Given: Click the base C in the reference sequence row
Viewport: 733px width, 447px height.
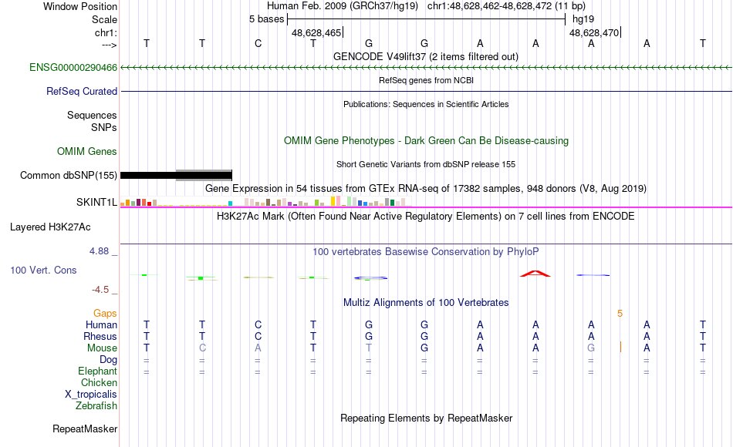Looking at the screenshot, I should (258, 43).
